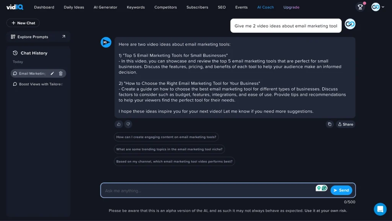Viewport: 392px width, 221px height.
Task: Click the Grammarly icon in input field
Action: 324,188
